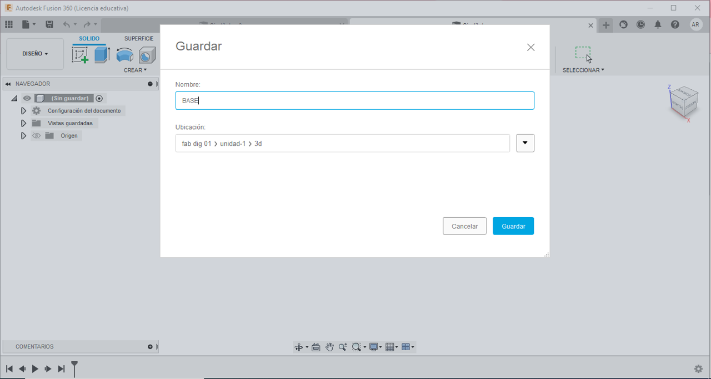This screenshot has height=379, width=711.
Task: Click the Undo arrow
Action: pyautogui.click(x=67, y=24)
